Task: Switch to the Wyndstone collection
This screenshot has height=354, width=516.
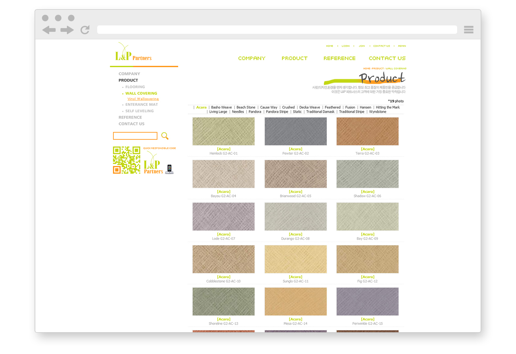Action: pyautogui.click(x=378, y=112)
